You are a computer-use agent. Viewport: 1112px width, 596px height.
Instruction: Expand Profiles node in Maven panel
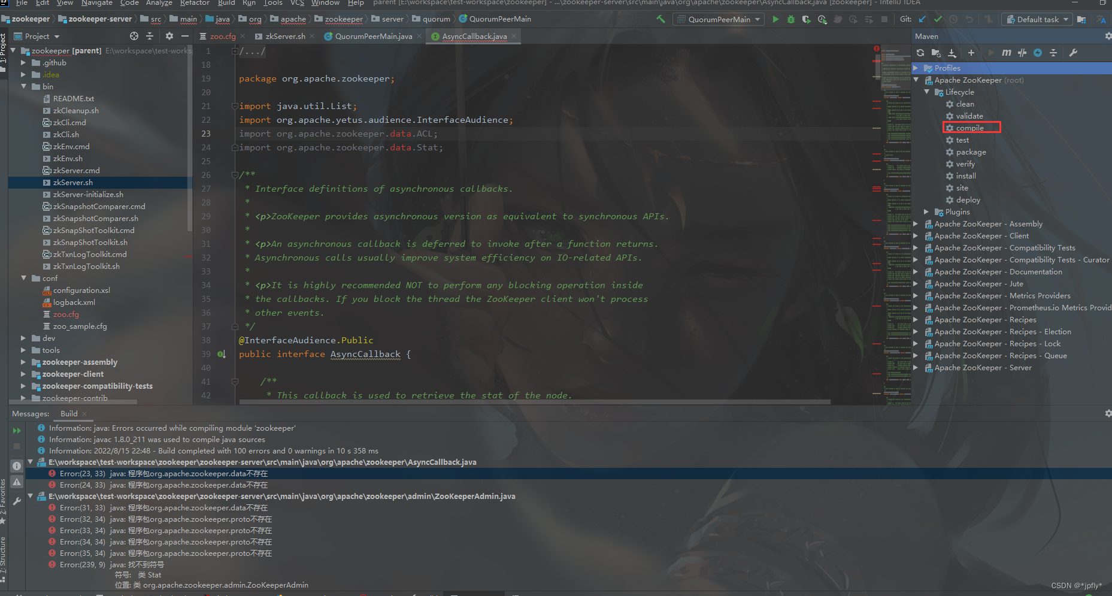coord(916,68)
